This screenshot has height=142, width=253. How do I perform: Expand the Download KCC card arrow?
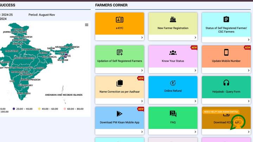249,132
